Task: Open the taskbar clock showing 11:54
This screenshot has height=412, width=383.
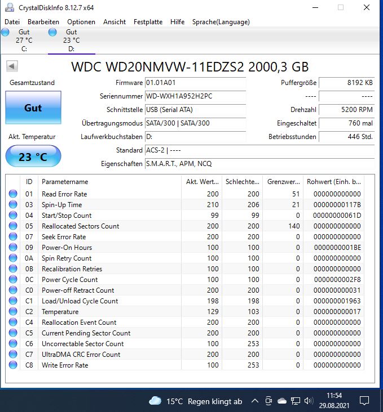Action: [334, 400]
